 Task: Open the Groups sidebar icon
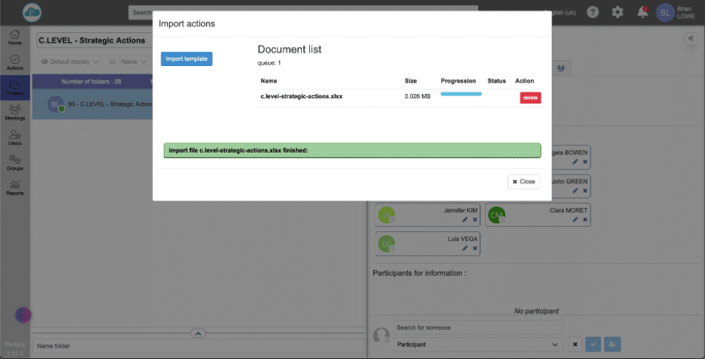(15, 162)
